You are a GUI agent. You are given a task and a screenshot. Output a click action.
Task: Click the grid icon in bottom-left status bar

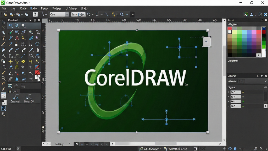pos(18,149)
